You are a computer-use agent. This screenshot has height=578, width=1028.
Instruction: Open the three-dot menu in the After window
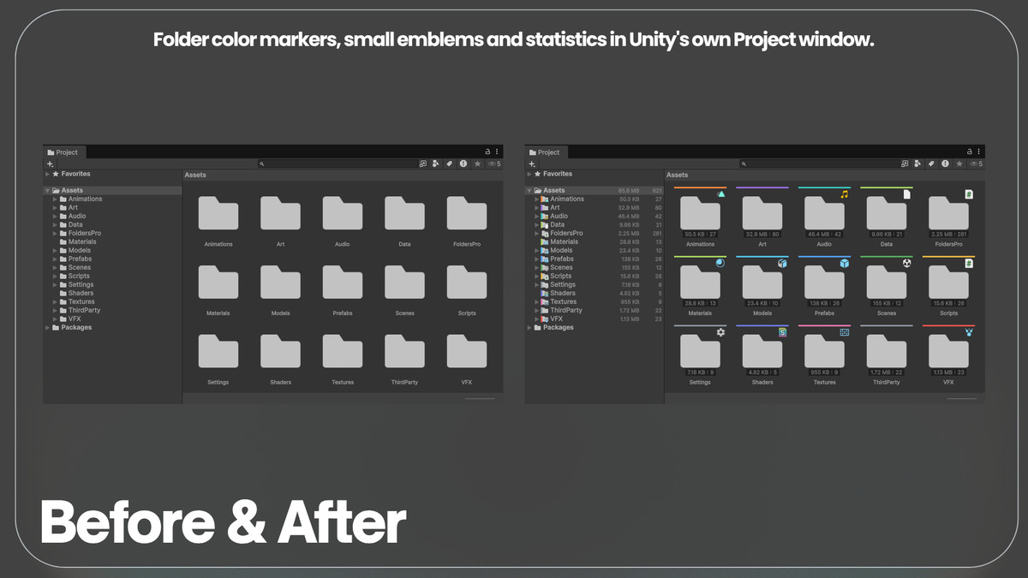tap(979, 152)
